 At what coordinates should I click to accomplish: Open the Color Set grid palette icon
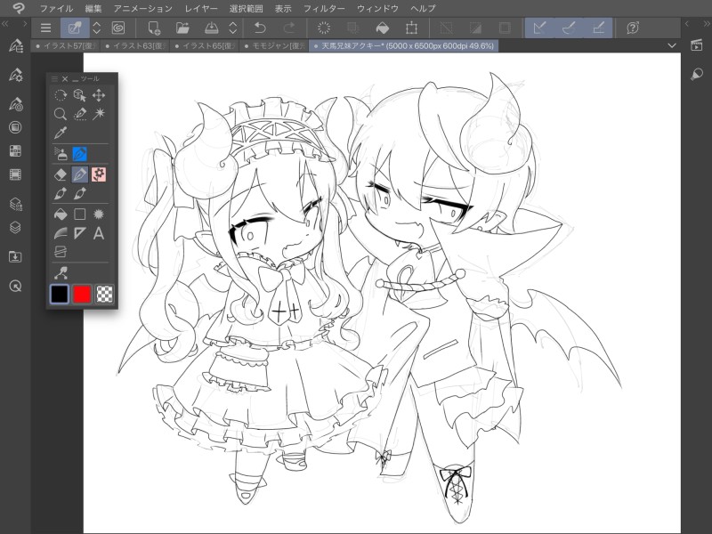(x=15, y=150)
